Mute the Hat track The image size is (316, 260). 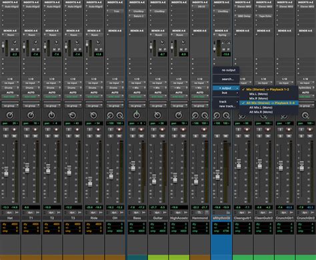15,136
